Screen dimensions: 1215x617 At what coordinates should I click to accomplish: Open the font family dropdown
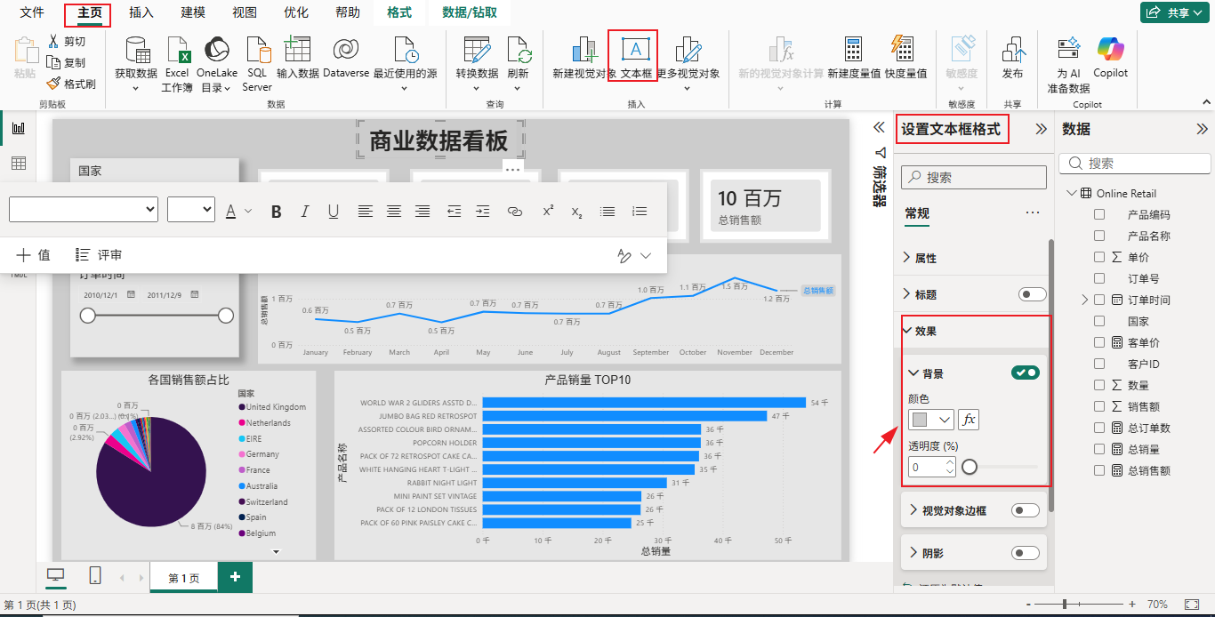84,210
